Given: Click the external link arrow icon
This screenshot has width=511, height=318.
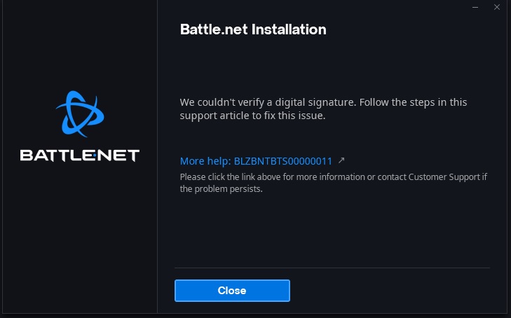Looking at the screenshot, I should pyautogui.click(x=341, y=160).
